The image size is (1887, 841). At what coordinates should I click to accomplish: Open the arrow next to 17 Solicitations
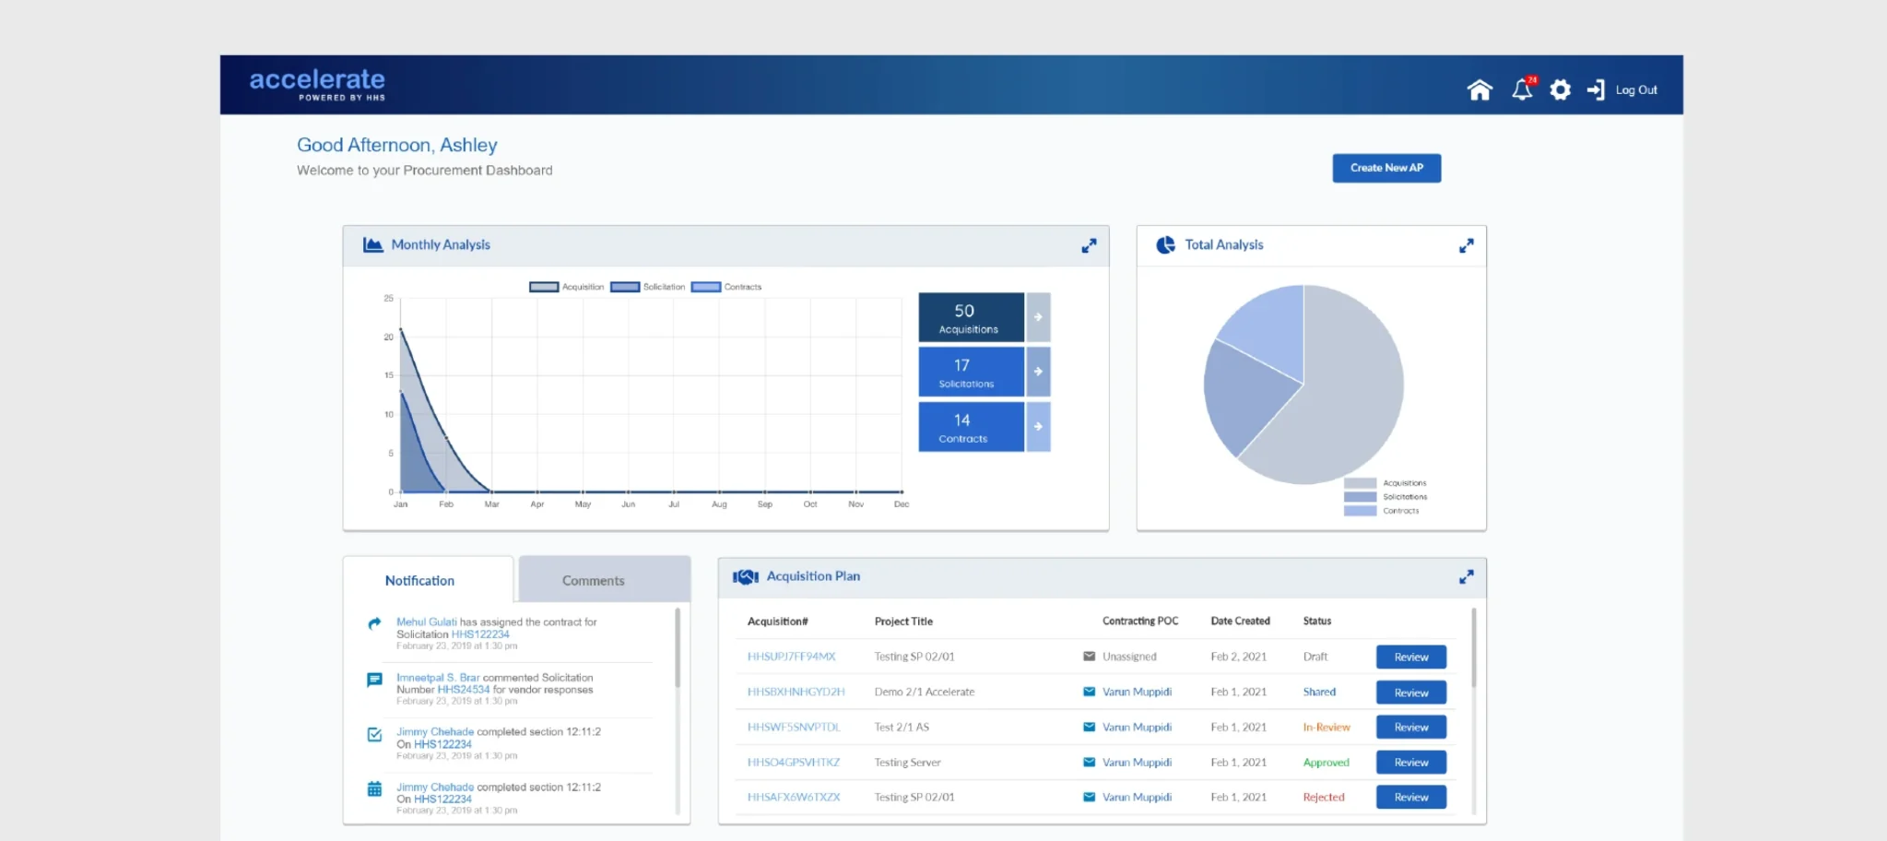click(x=1038, y=372)
